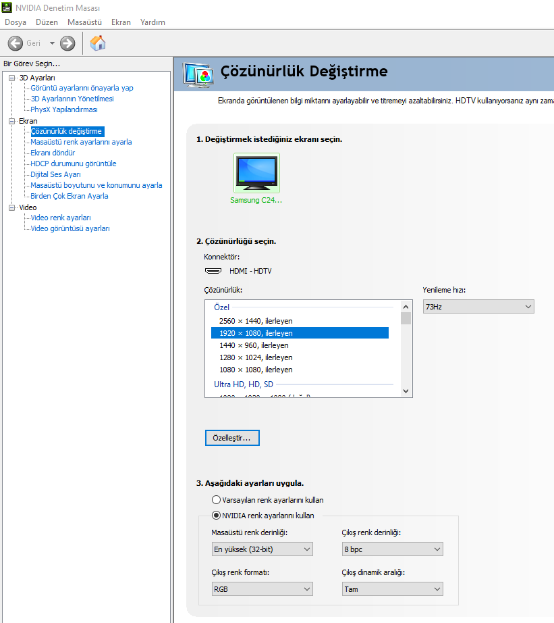Viewport: 554px width, 623px height.
Task: Open 3D Ayarlarının Yönetilmesi
Action: tap(72, 99)
